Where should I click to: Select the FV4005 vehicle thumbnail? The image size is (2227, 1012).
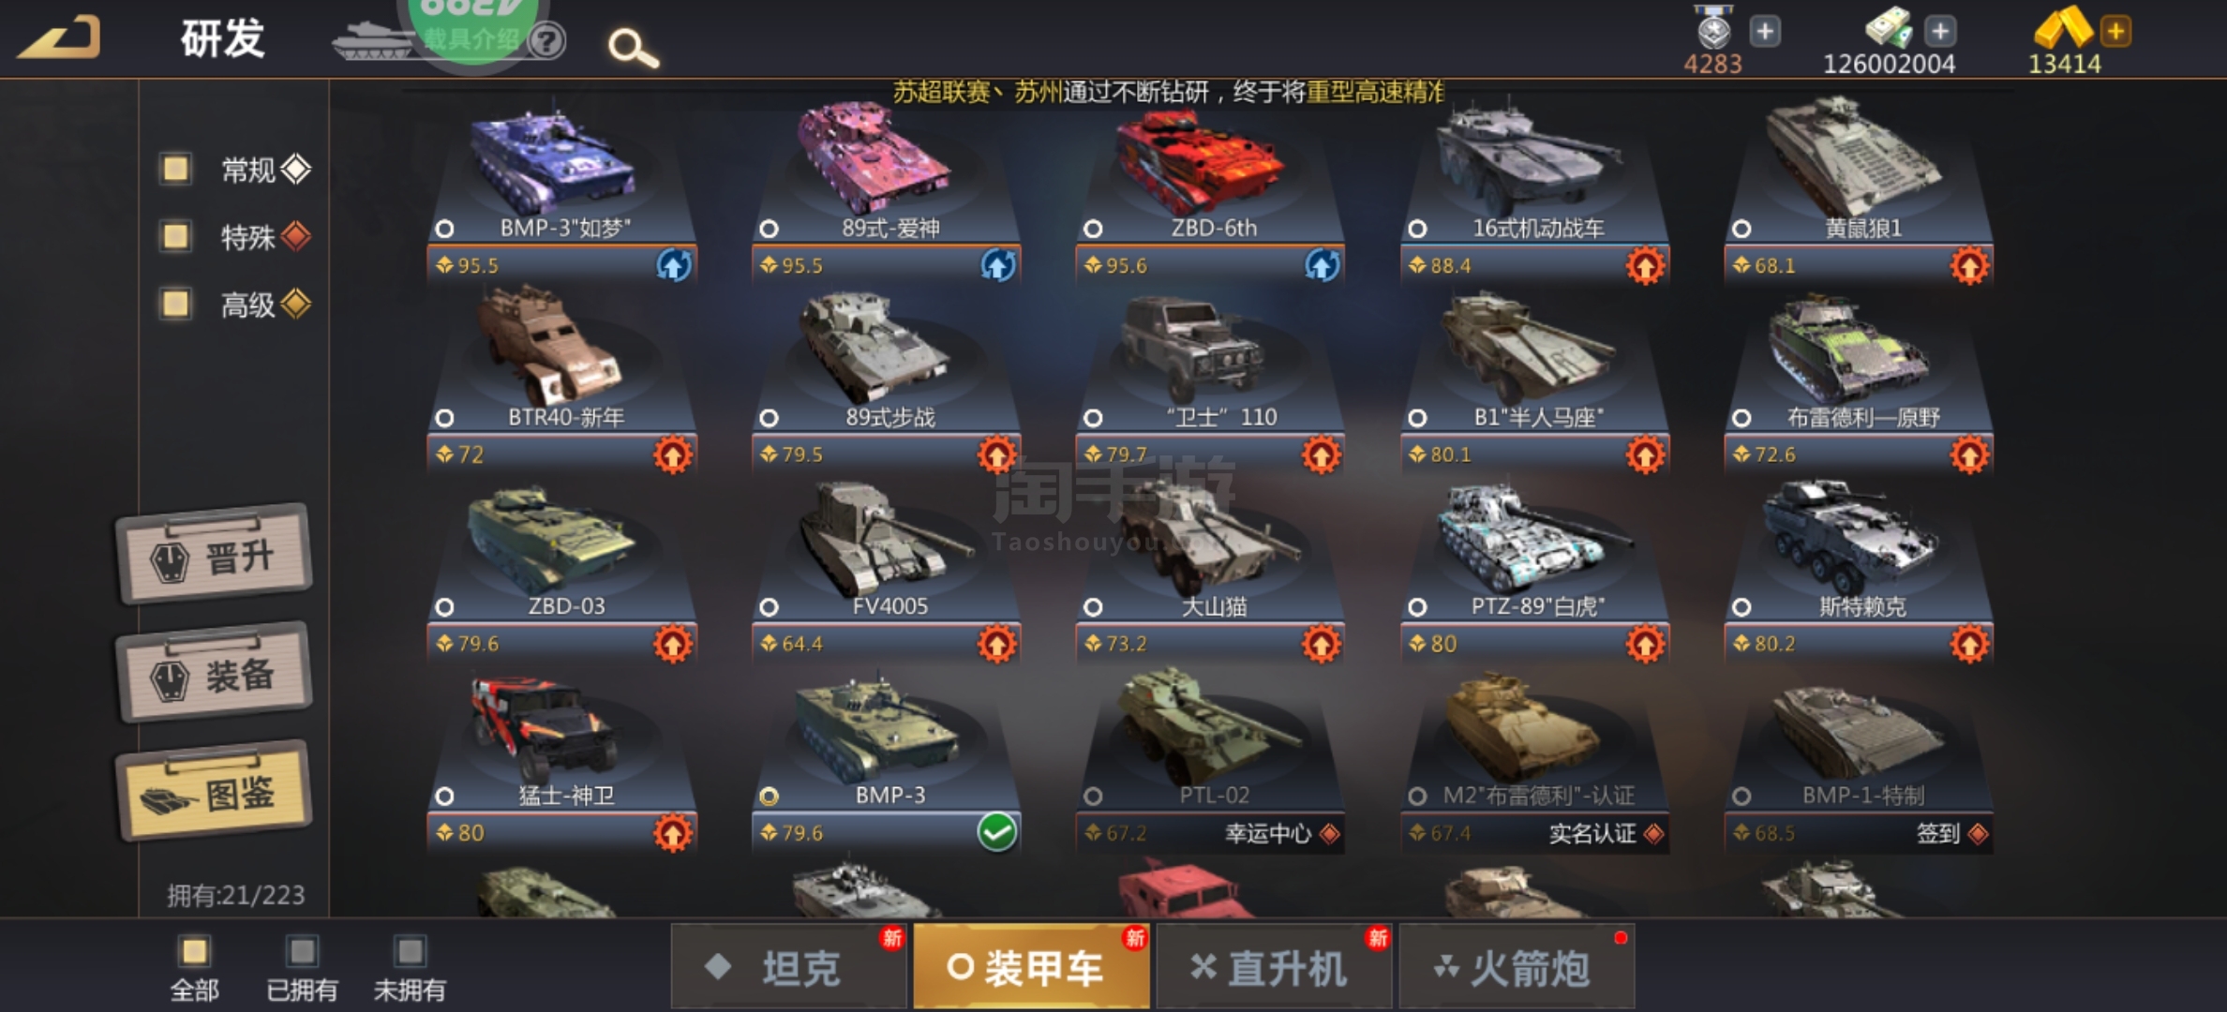[886, 532]
